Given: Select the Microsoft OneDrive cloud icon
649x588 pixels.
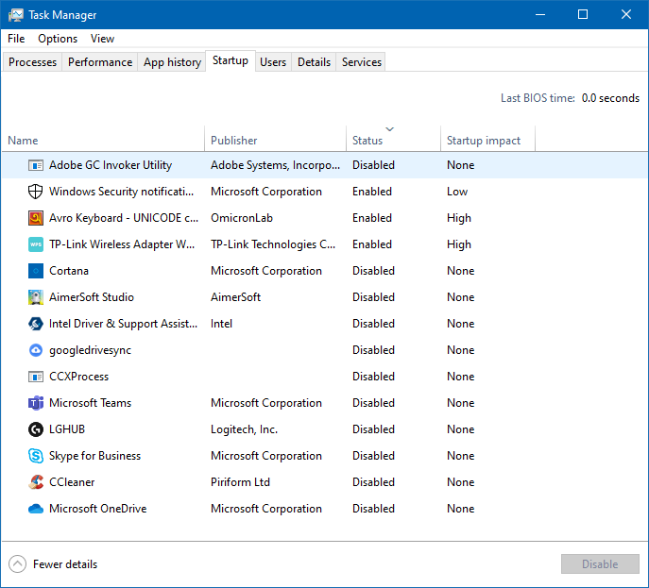Looking at the screenshot, I should pos(36,509).
